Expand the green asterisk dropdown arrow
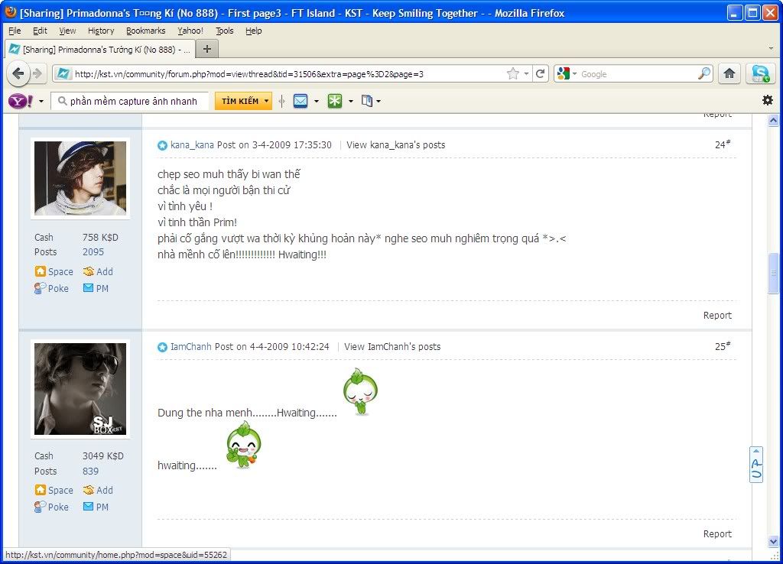Image resolution: width=783 pixels, height=564 pixels. pyautogui.click(x=350, y=102)
